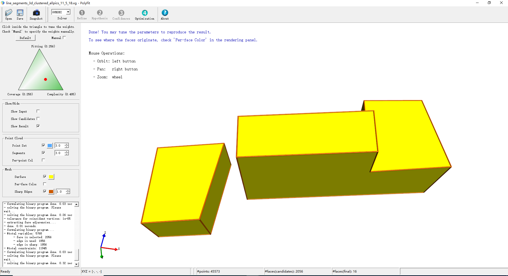Uncheck the Show Result checkbox

(38, 126)
